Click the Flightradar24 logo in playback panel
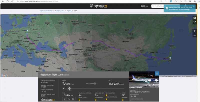The image size is (200, 102). (x=48, y=100)
